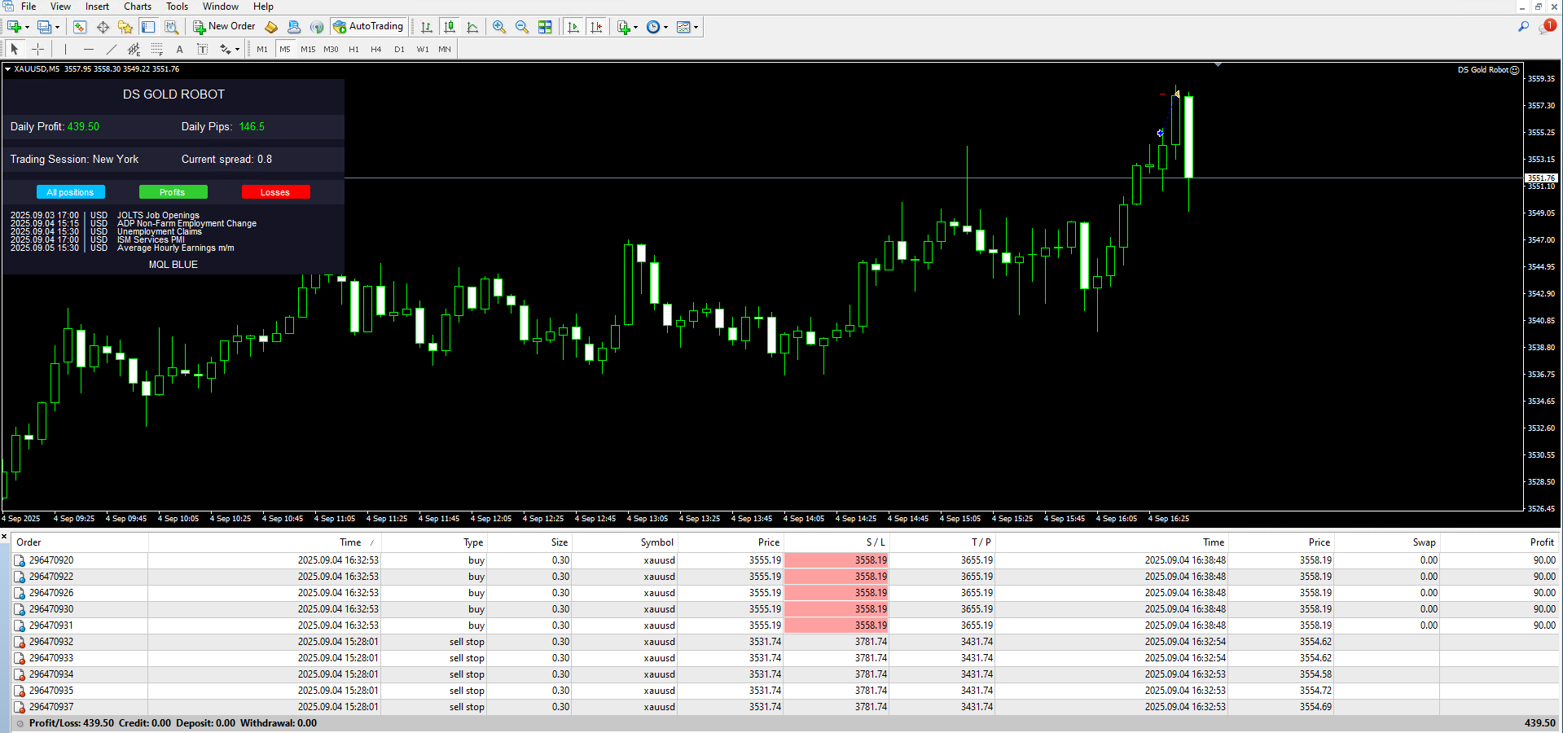1563x733 pixels.
Task: Select the Text insertion tool
Action: point(179,49)
